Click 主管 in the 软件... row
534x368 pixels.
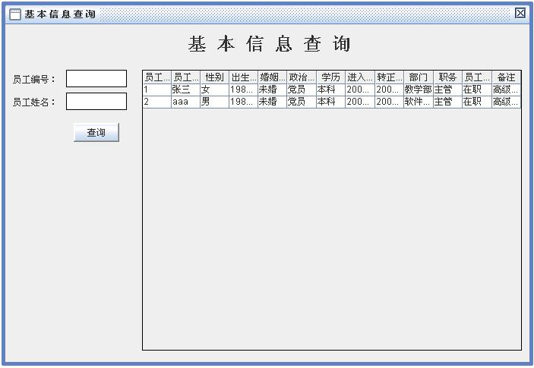pos(447,102)
